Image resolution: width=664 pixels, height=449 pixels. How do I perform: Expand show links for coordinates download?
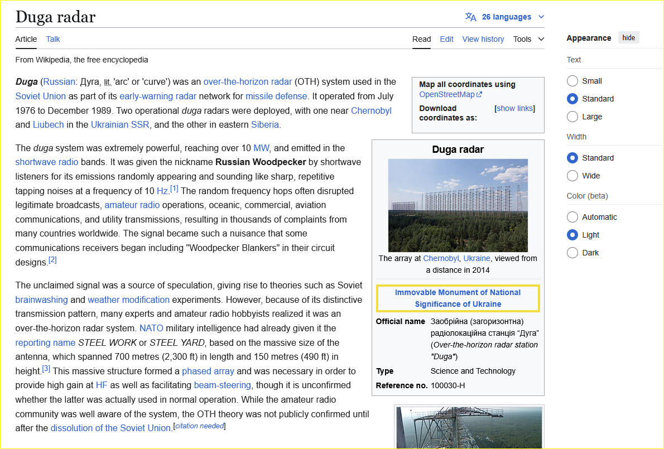(514, 108)
